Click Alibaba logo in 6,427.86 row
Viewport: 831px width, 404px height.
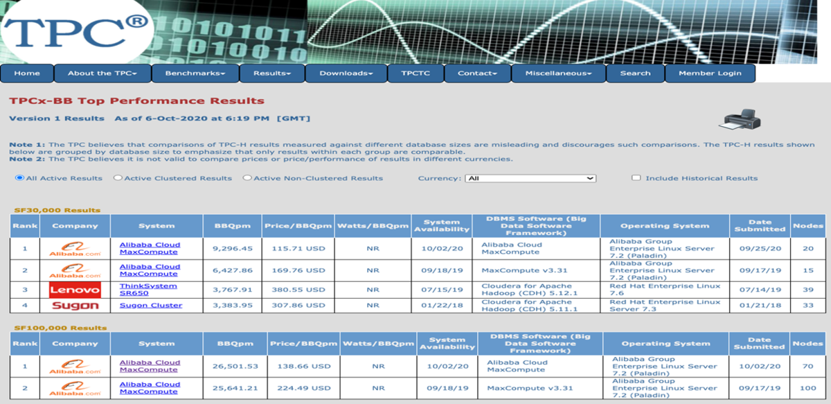pyautogui.click(x=75, y=270)
